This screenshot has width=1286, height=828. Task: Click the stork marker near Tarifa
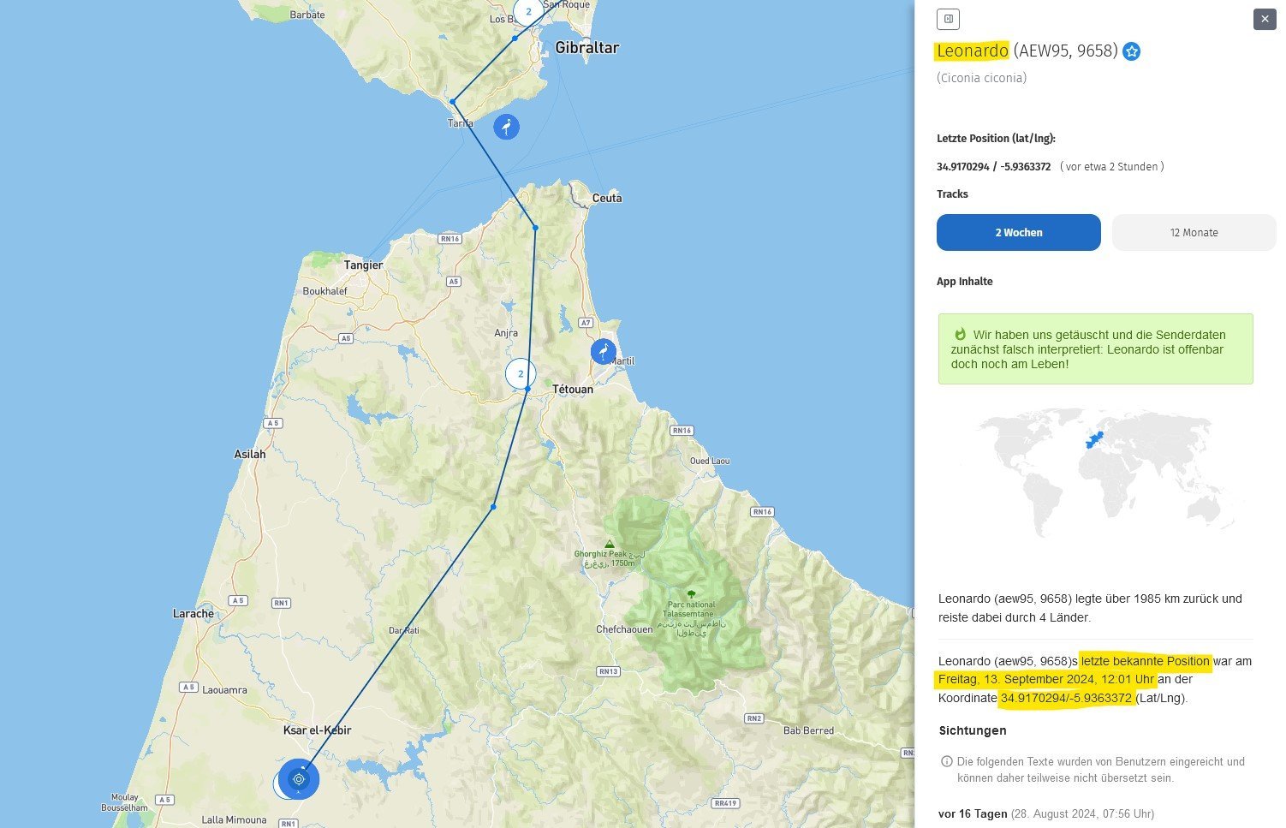pyautogui.click(x=506, y=128)
